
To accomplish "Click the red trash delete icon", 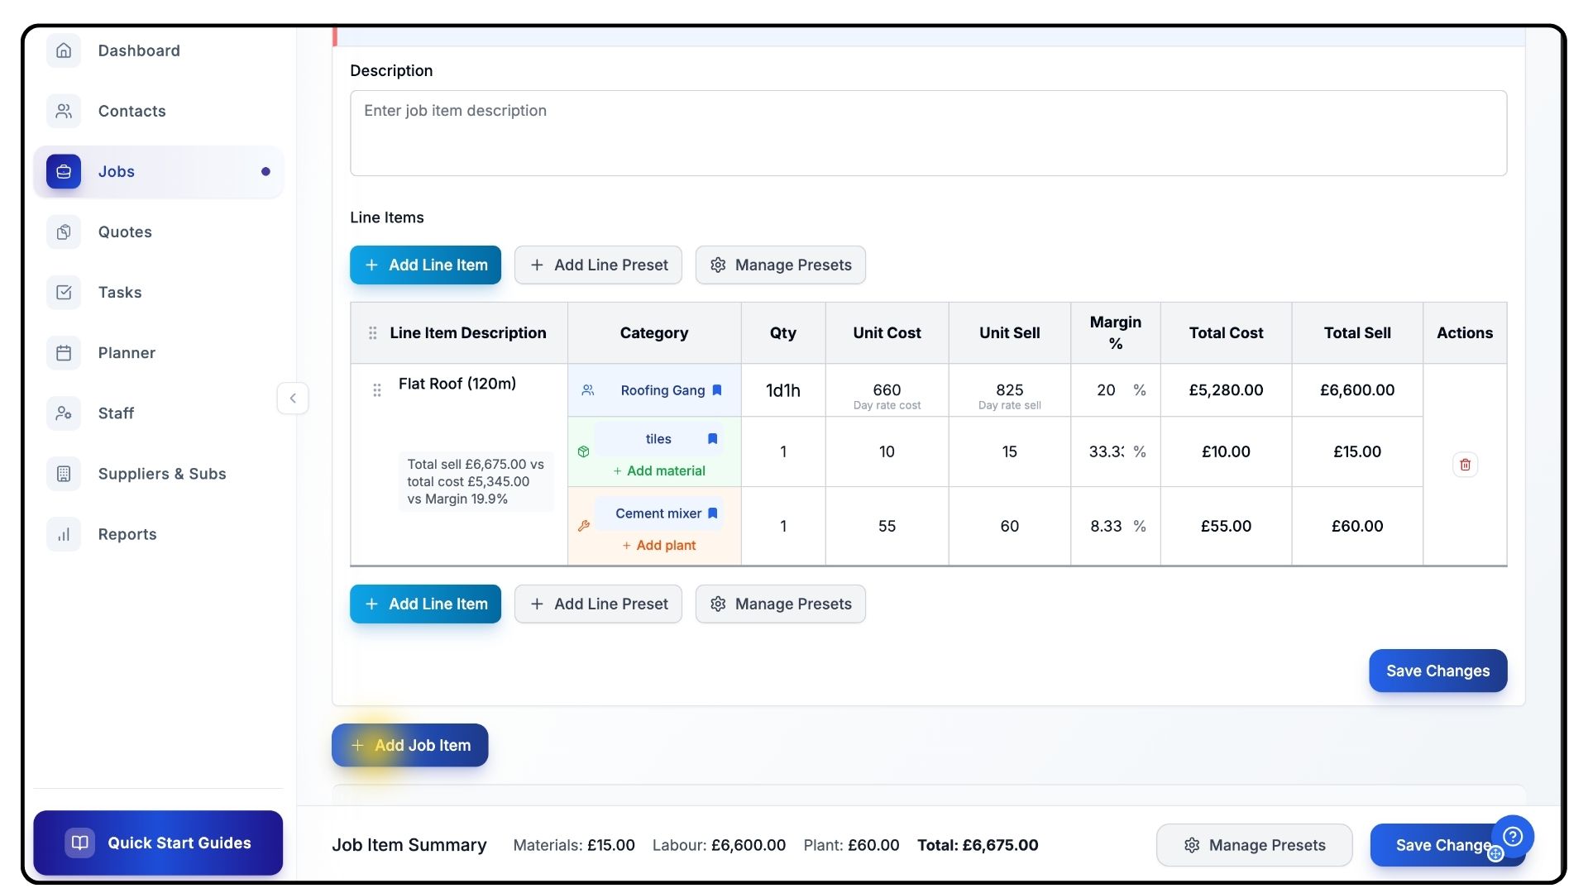I will (x=1465, y=465).
